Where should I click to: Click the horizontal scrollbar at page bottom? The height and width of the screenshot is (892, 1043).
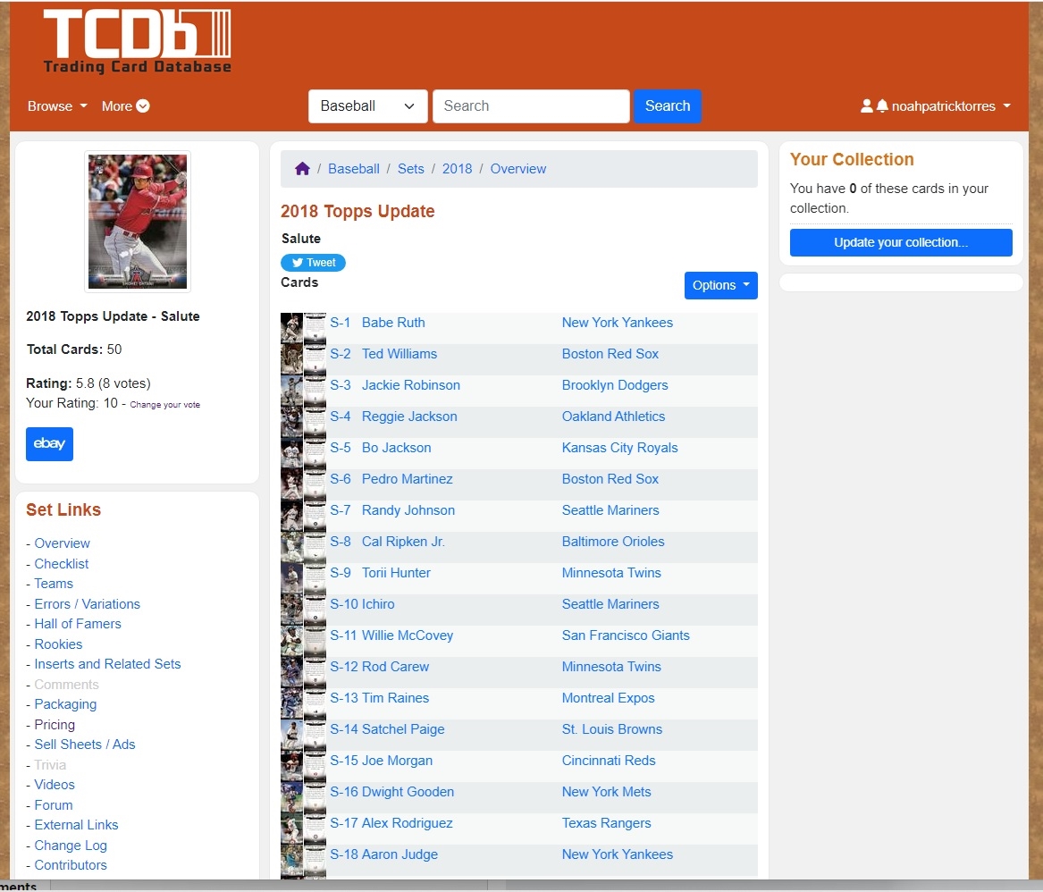coord(269,886)
